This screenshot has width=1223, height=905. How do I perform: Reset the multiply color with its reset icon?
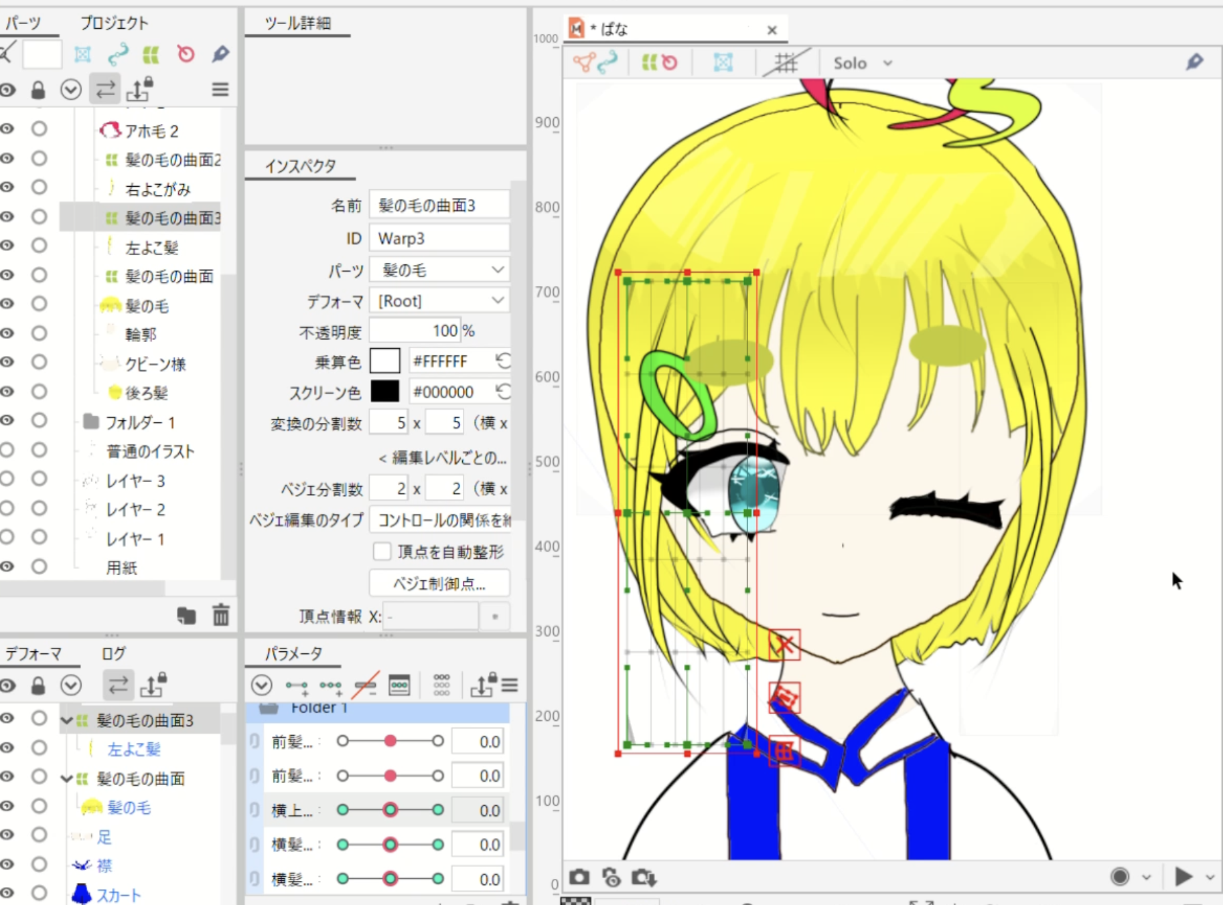(503, 361)
